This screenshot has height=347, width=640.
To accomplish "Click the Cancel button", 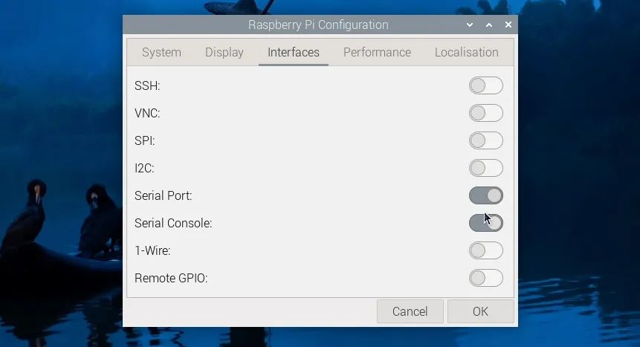I will [410, 311].
